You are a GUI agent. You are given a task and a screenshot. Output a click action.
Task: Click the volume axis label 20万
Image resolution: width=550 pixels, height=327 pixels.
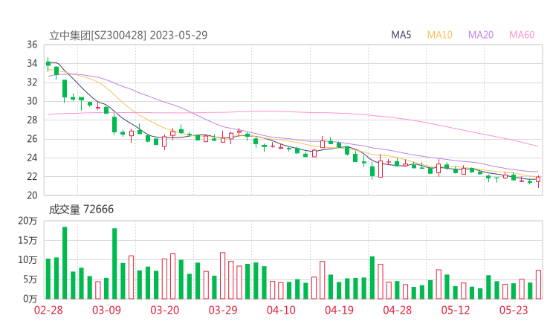pyautogui.click(x=27, y=221)
